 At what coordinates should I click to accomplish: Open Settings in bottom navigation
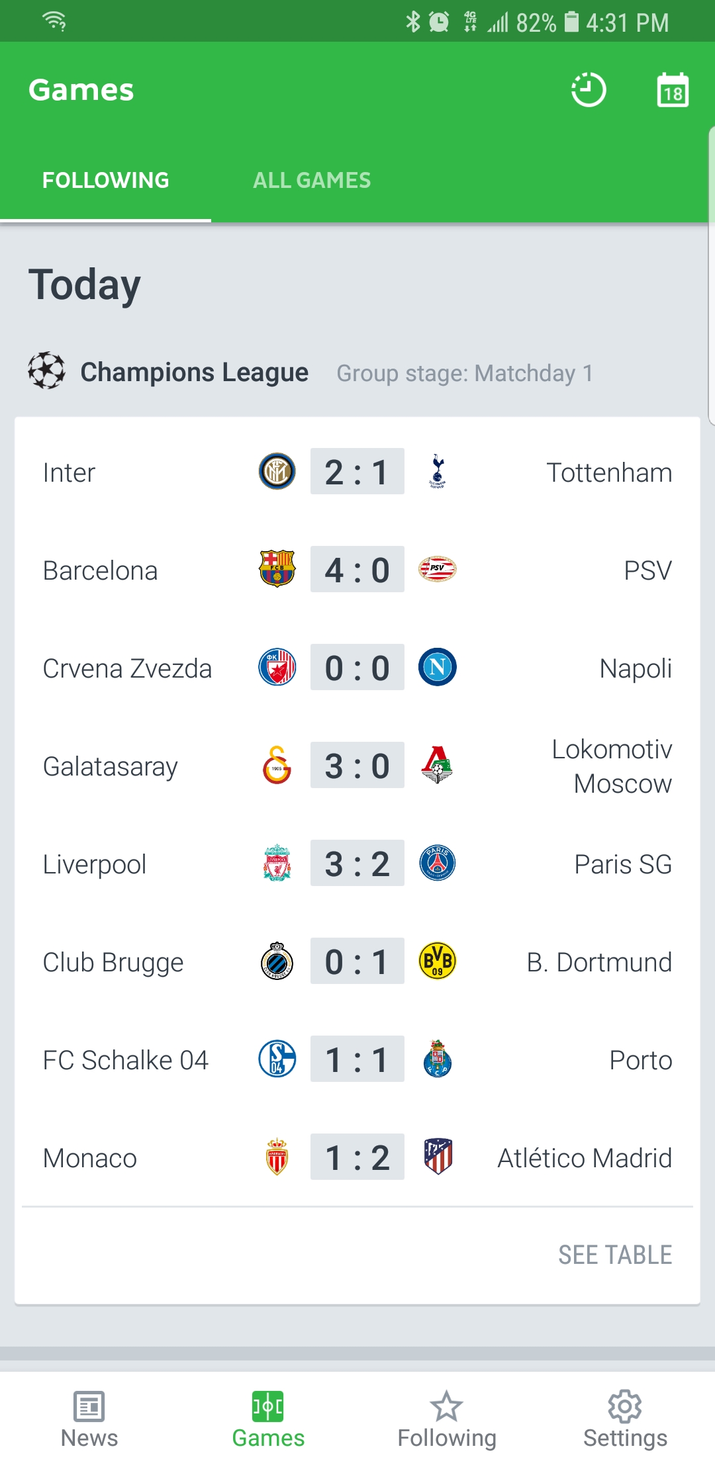(x=625, y=1419)
